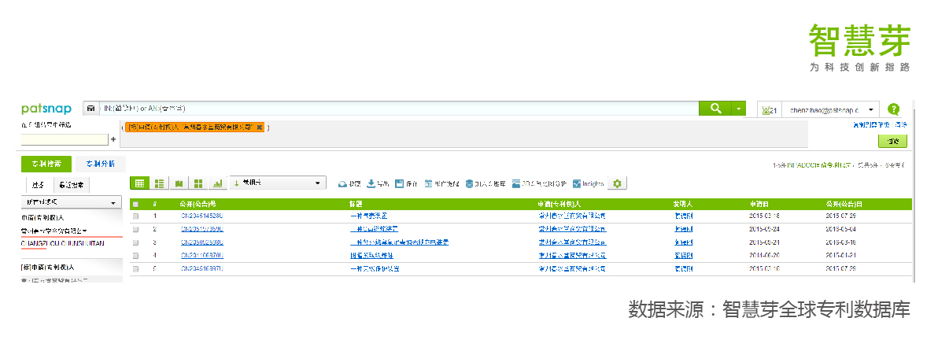Check the checkbox for row 5
Viewport: 938px width, 340px height.
pos(135,268)
